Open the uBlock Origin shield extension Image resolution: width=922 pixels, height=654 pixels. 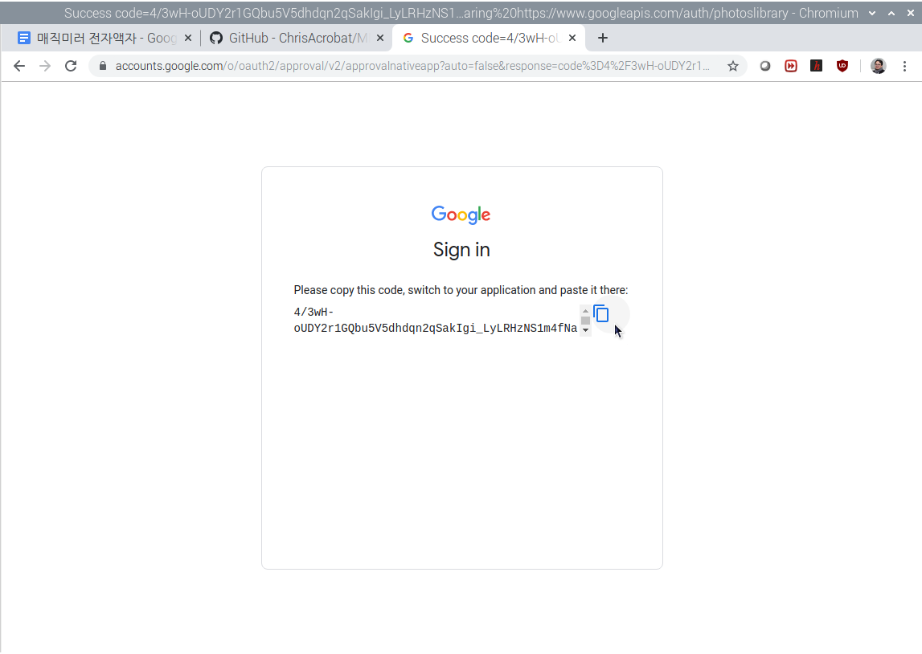[x=842, y=66]
